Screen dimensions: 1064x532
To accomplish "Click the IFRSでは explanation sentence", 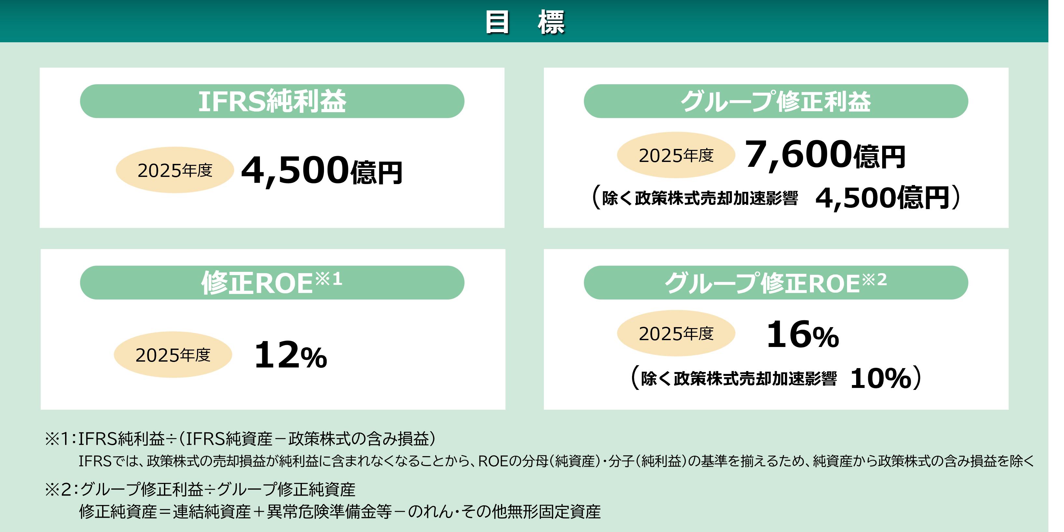I will point(556,461).
